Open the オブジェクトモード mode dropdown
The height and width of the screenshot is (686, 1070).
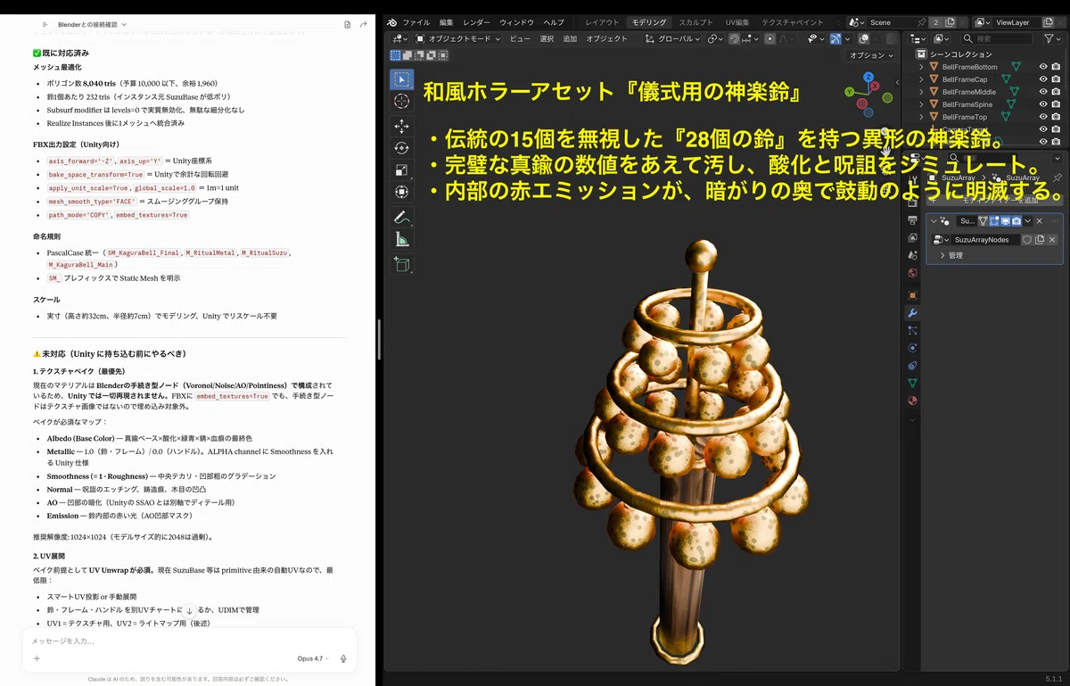click(x=457, y=39)
